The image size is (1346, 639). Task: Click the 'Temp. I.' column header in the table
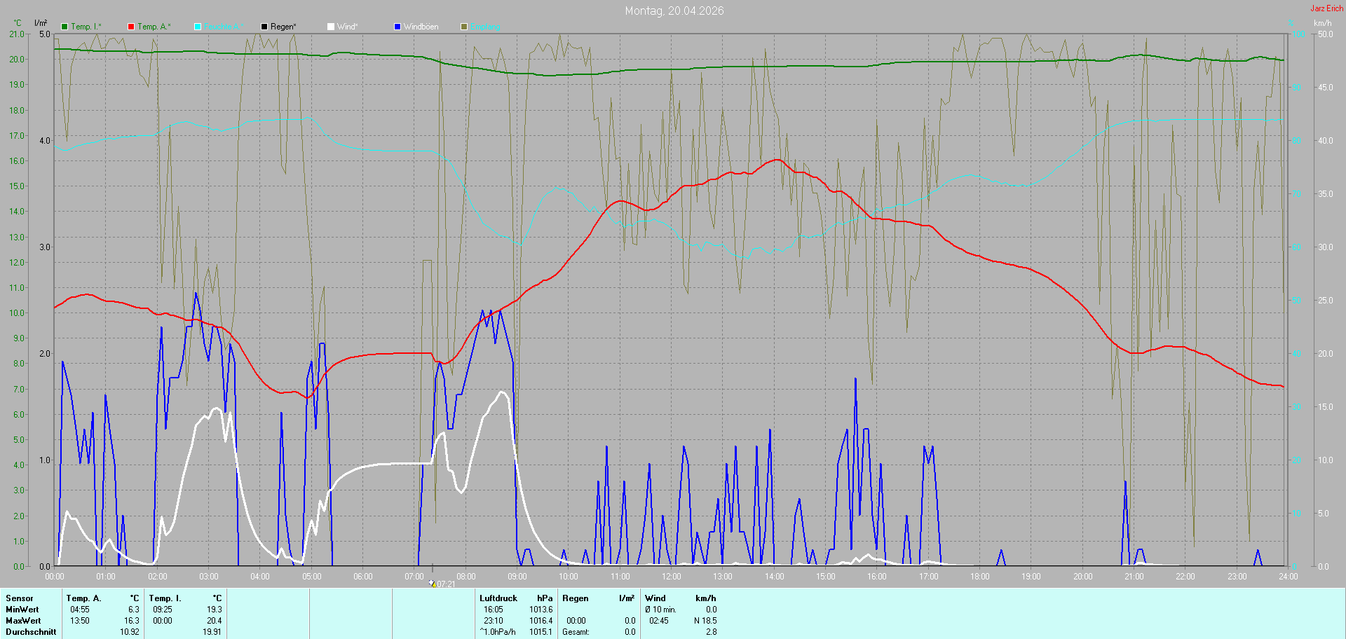click(165, 598)
